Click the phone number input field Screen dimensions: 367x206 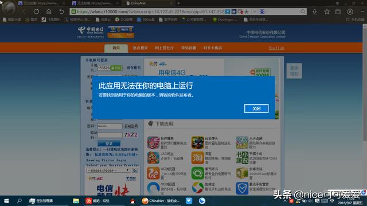(110, 68)
